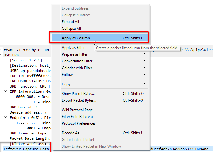The image size is (213, 152).
Task: Click Decode As menu item
Action: click(72, 133)
